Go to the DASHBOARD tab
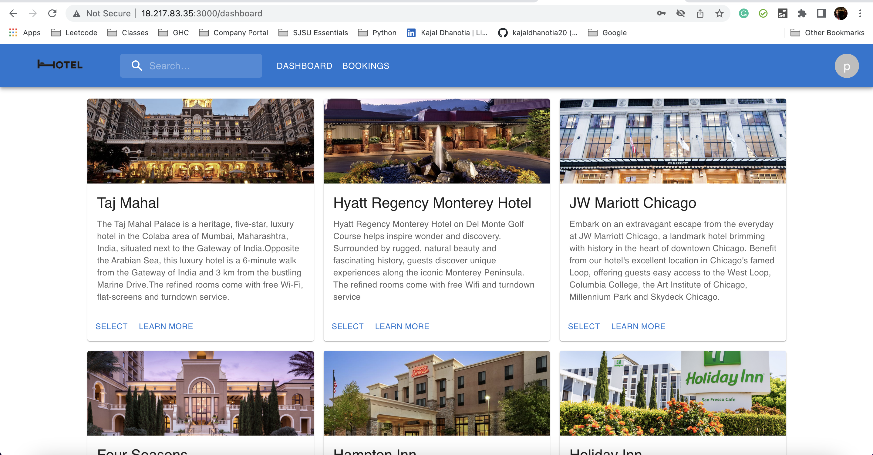The image size is (873, 455). pos(304,66)
